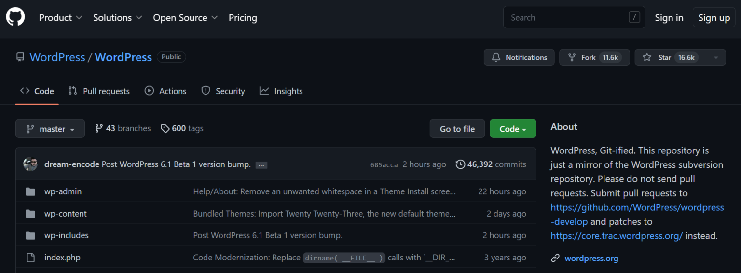Open the WordPress repository name link
This screenshot has width=741, height=273.
123,57
